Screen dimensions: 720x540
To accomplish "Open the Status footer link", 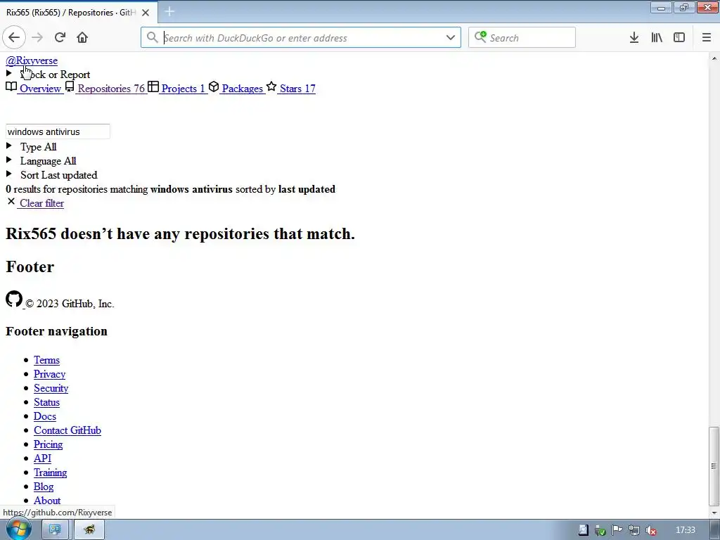I will [x=46, y=402].
